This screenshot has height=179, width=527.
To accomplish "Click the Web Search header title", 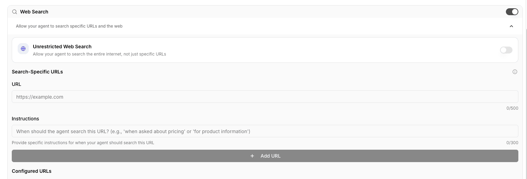I will pyautogui.click(x=34, y=12).
